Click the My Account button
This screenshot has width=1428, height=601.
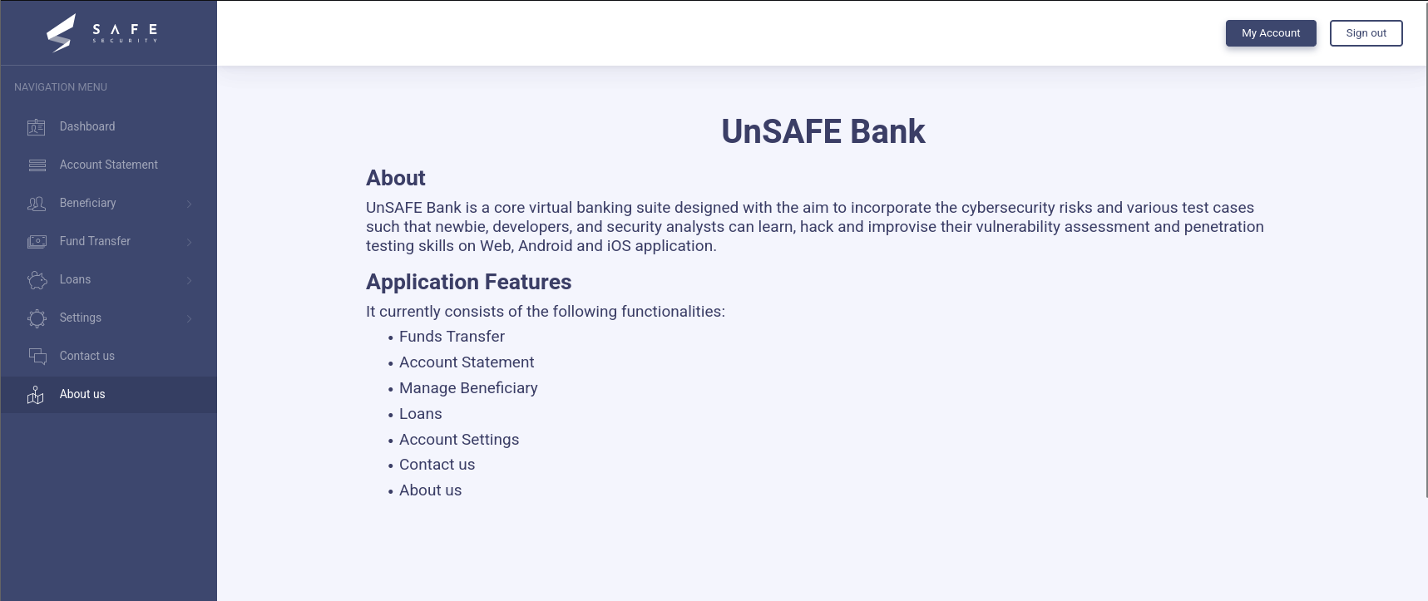pyautogui.click(x=1270, y=33)
